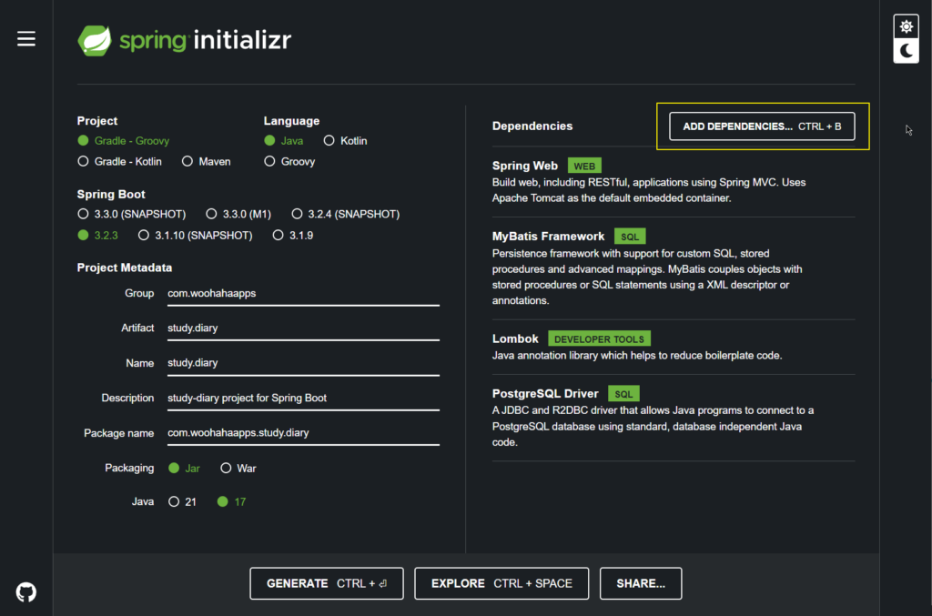Select Spring Boot 3.1.10 (SNAPSHOT)
The image size is (932, 616).
(x=195, y=236)
